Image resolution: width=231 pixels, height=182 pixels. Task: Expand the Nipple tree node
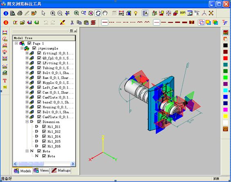pyautogui.click(x=27, y=82)
